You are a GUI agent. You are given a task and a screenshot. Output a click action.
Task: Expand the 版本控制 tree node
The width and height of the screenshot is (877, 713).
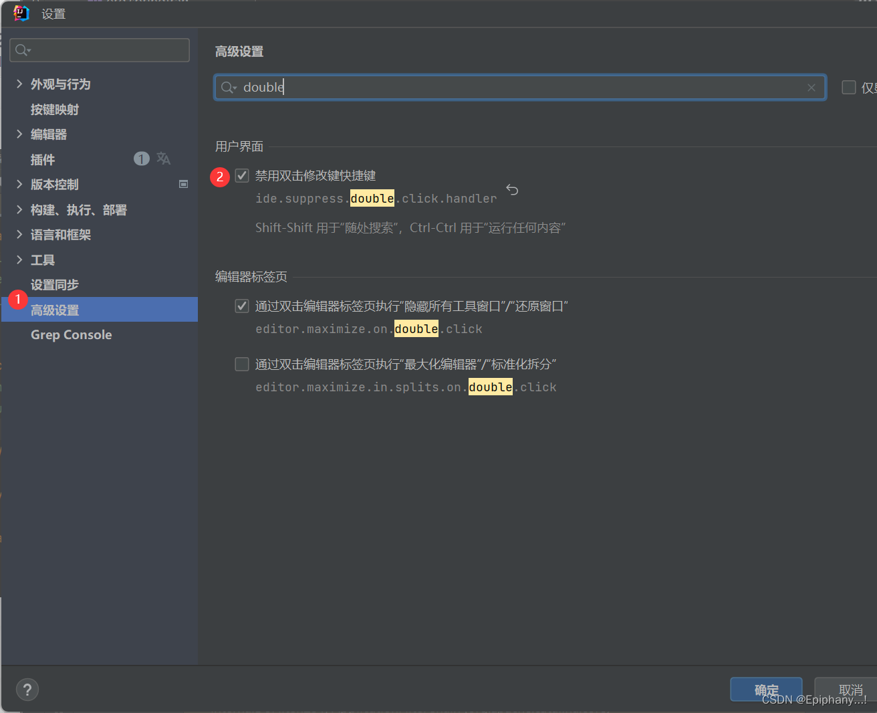19,184
